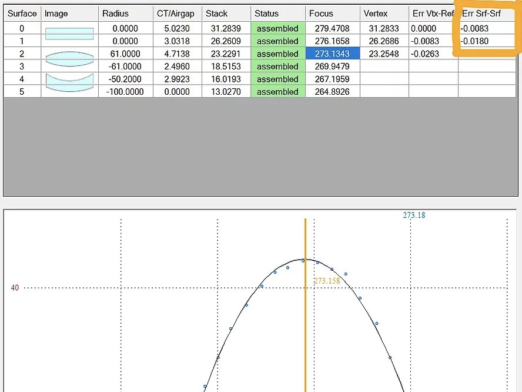522x392 pixels.
Task: Click focus value 267.1959
Action: point(332,79)
